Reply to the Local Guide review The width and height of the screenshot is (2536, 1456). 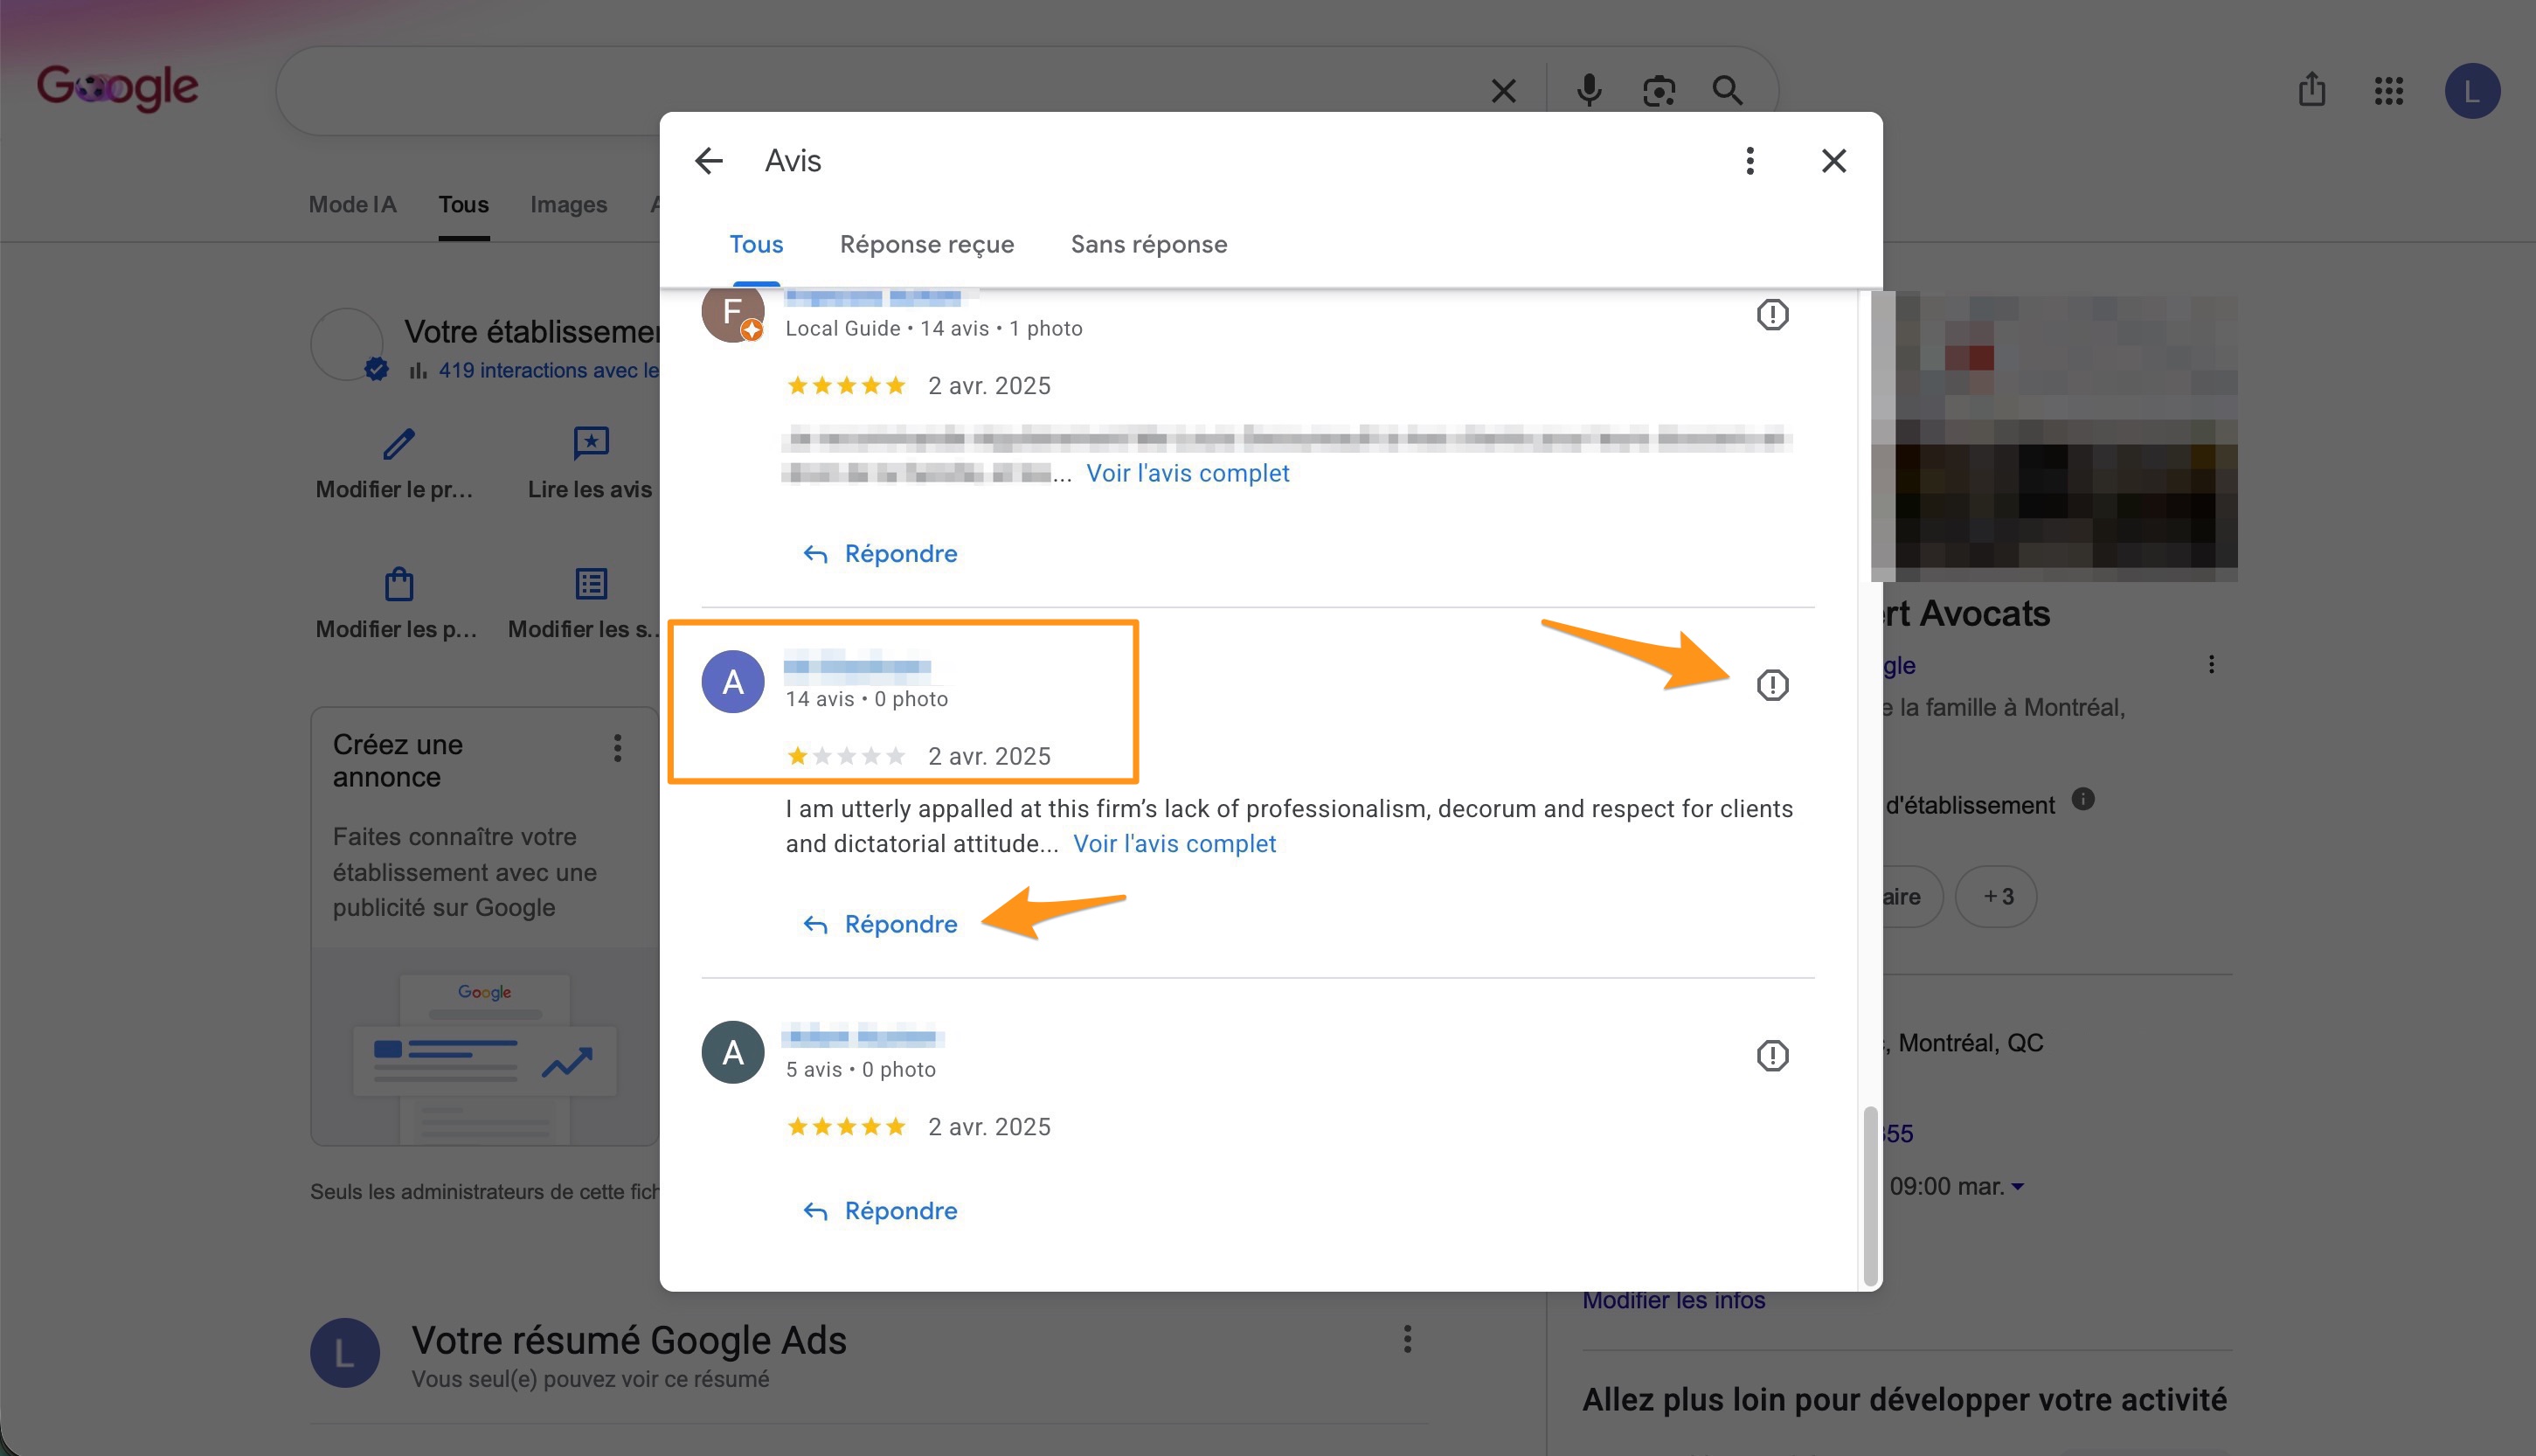[x=881, y=554]
